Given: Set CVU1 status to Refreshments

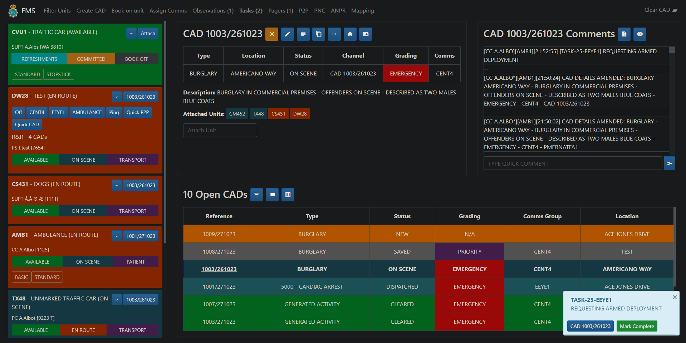Looking at the screenshot, I should click(39, 59).
